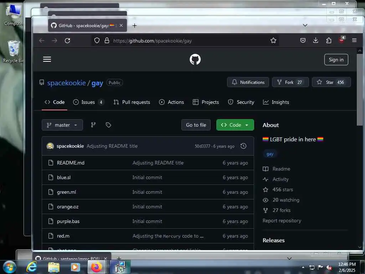Open the red.m file
The width and height of the screenshot is (365, 274).
[63, 236]
